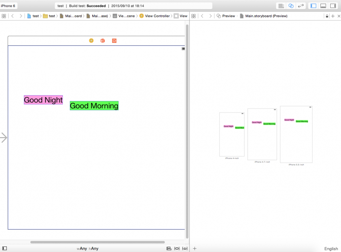Open the iPhone 6 device scheme selector

point(8,6)
